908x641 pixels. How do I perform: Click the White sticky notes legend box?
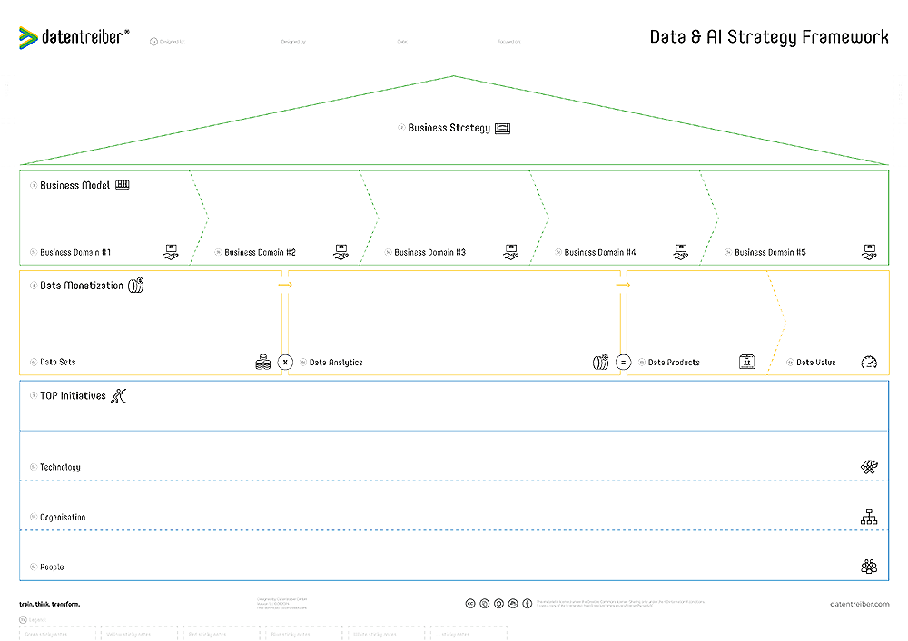pyautogui.click(x=386, y=634)
